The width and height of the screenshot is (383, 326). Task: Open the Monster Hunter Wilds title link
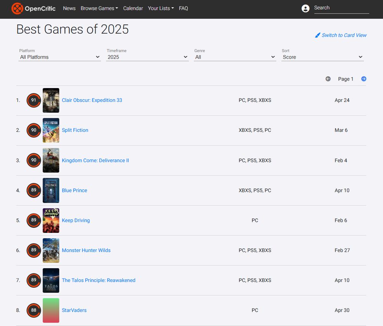(x=86, y=250)
